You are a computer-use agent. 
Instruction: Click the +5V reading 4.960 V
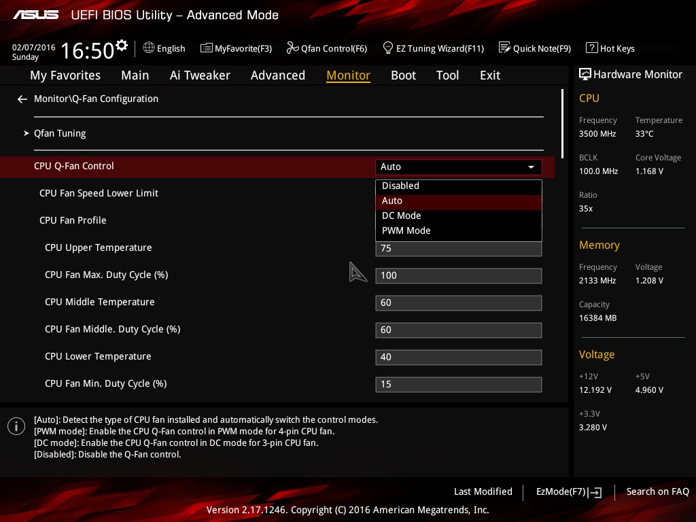coord(649,389)
